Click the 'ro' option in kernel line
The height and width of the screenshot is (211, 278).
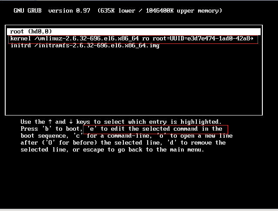coord(146,39)
